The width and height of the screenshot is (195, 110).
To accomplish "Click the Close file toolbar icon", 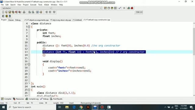I will tap(16, 12).
